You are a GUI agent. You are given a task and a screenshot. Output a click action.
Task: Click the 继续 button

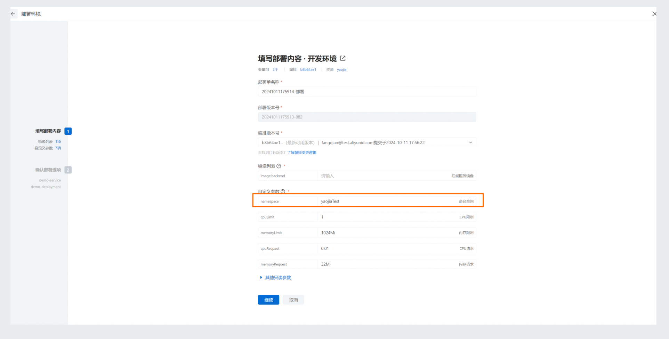click(268, 300)
